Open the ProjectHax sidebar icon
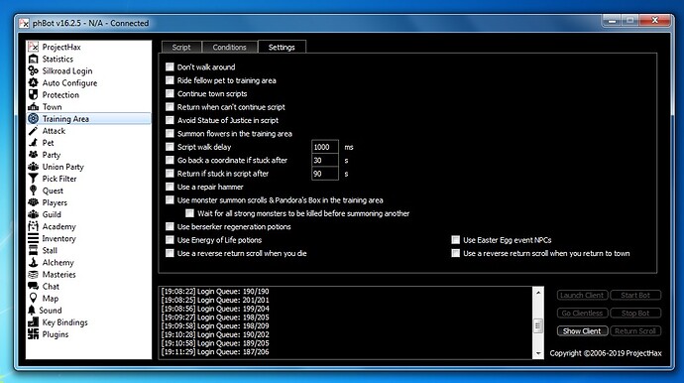The width and height of the screenshot is (684, 383). (33, 47)
